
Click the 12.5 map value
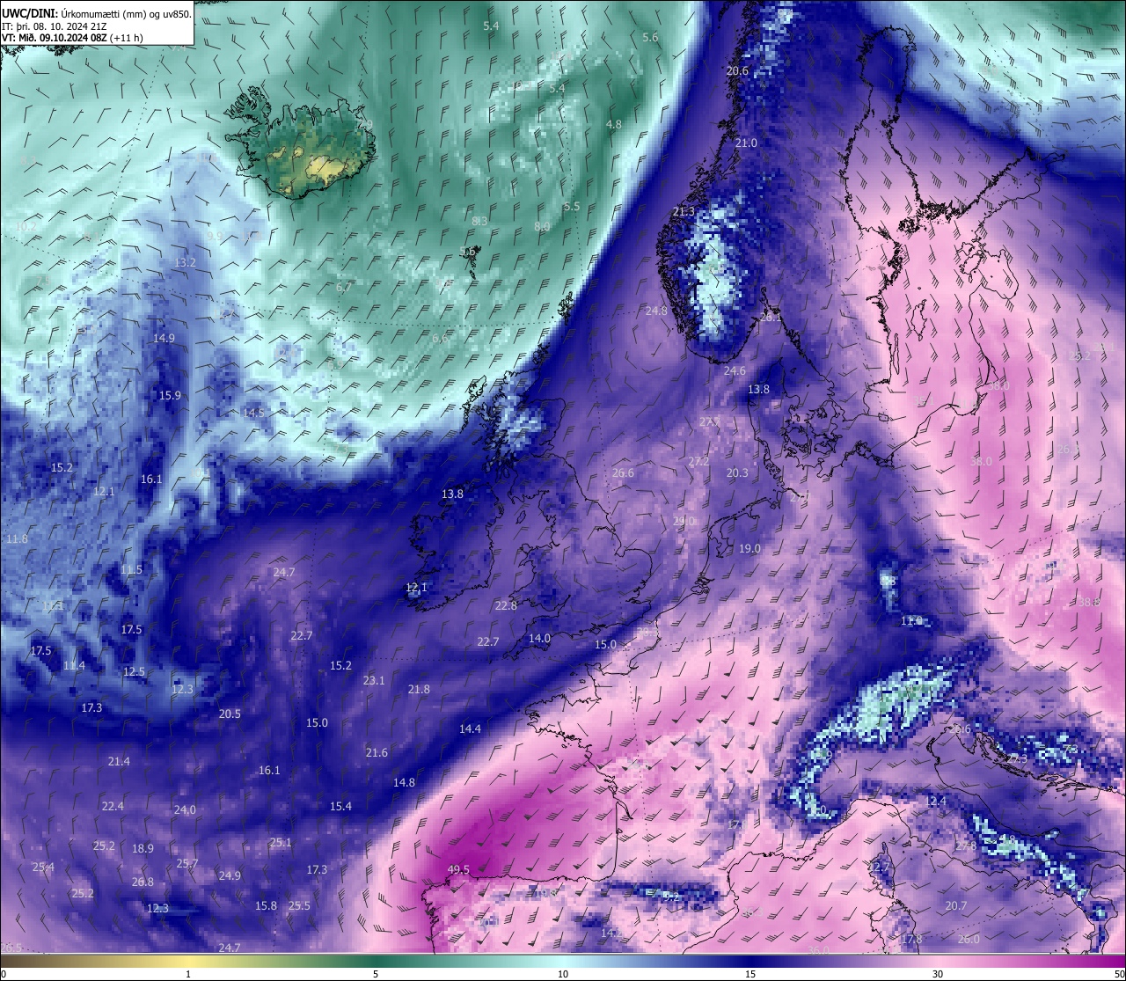pos(134,671)
